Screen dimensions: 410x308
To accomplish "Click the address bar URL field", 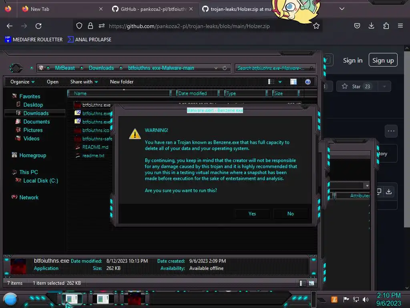I will (189, 26).
